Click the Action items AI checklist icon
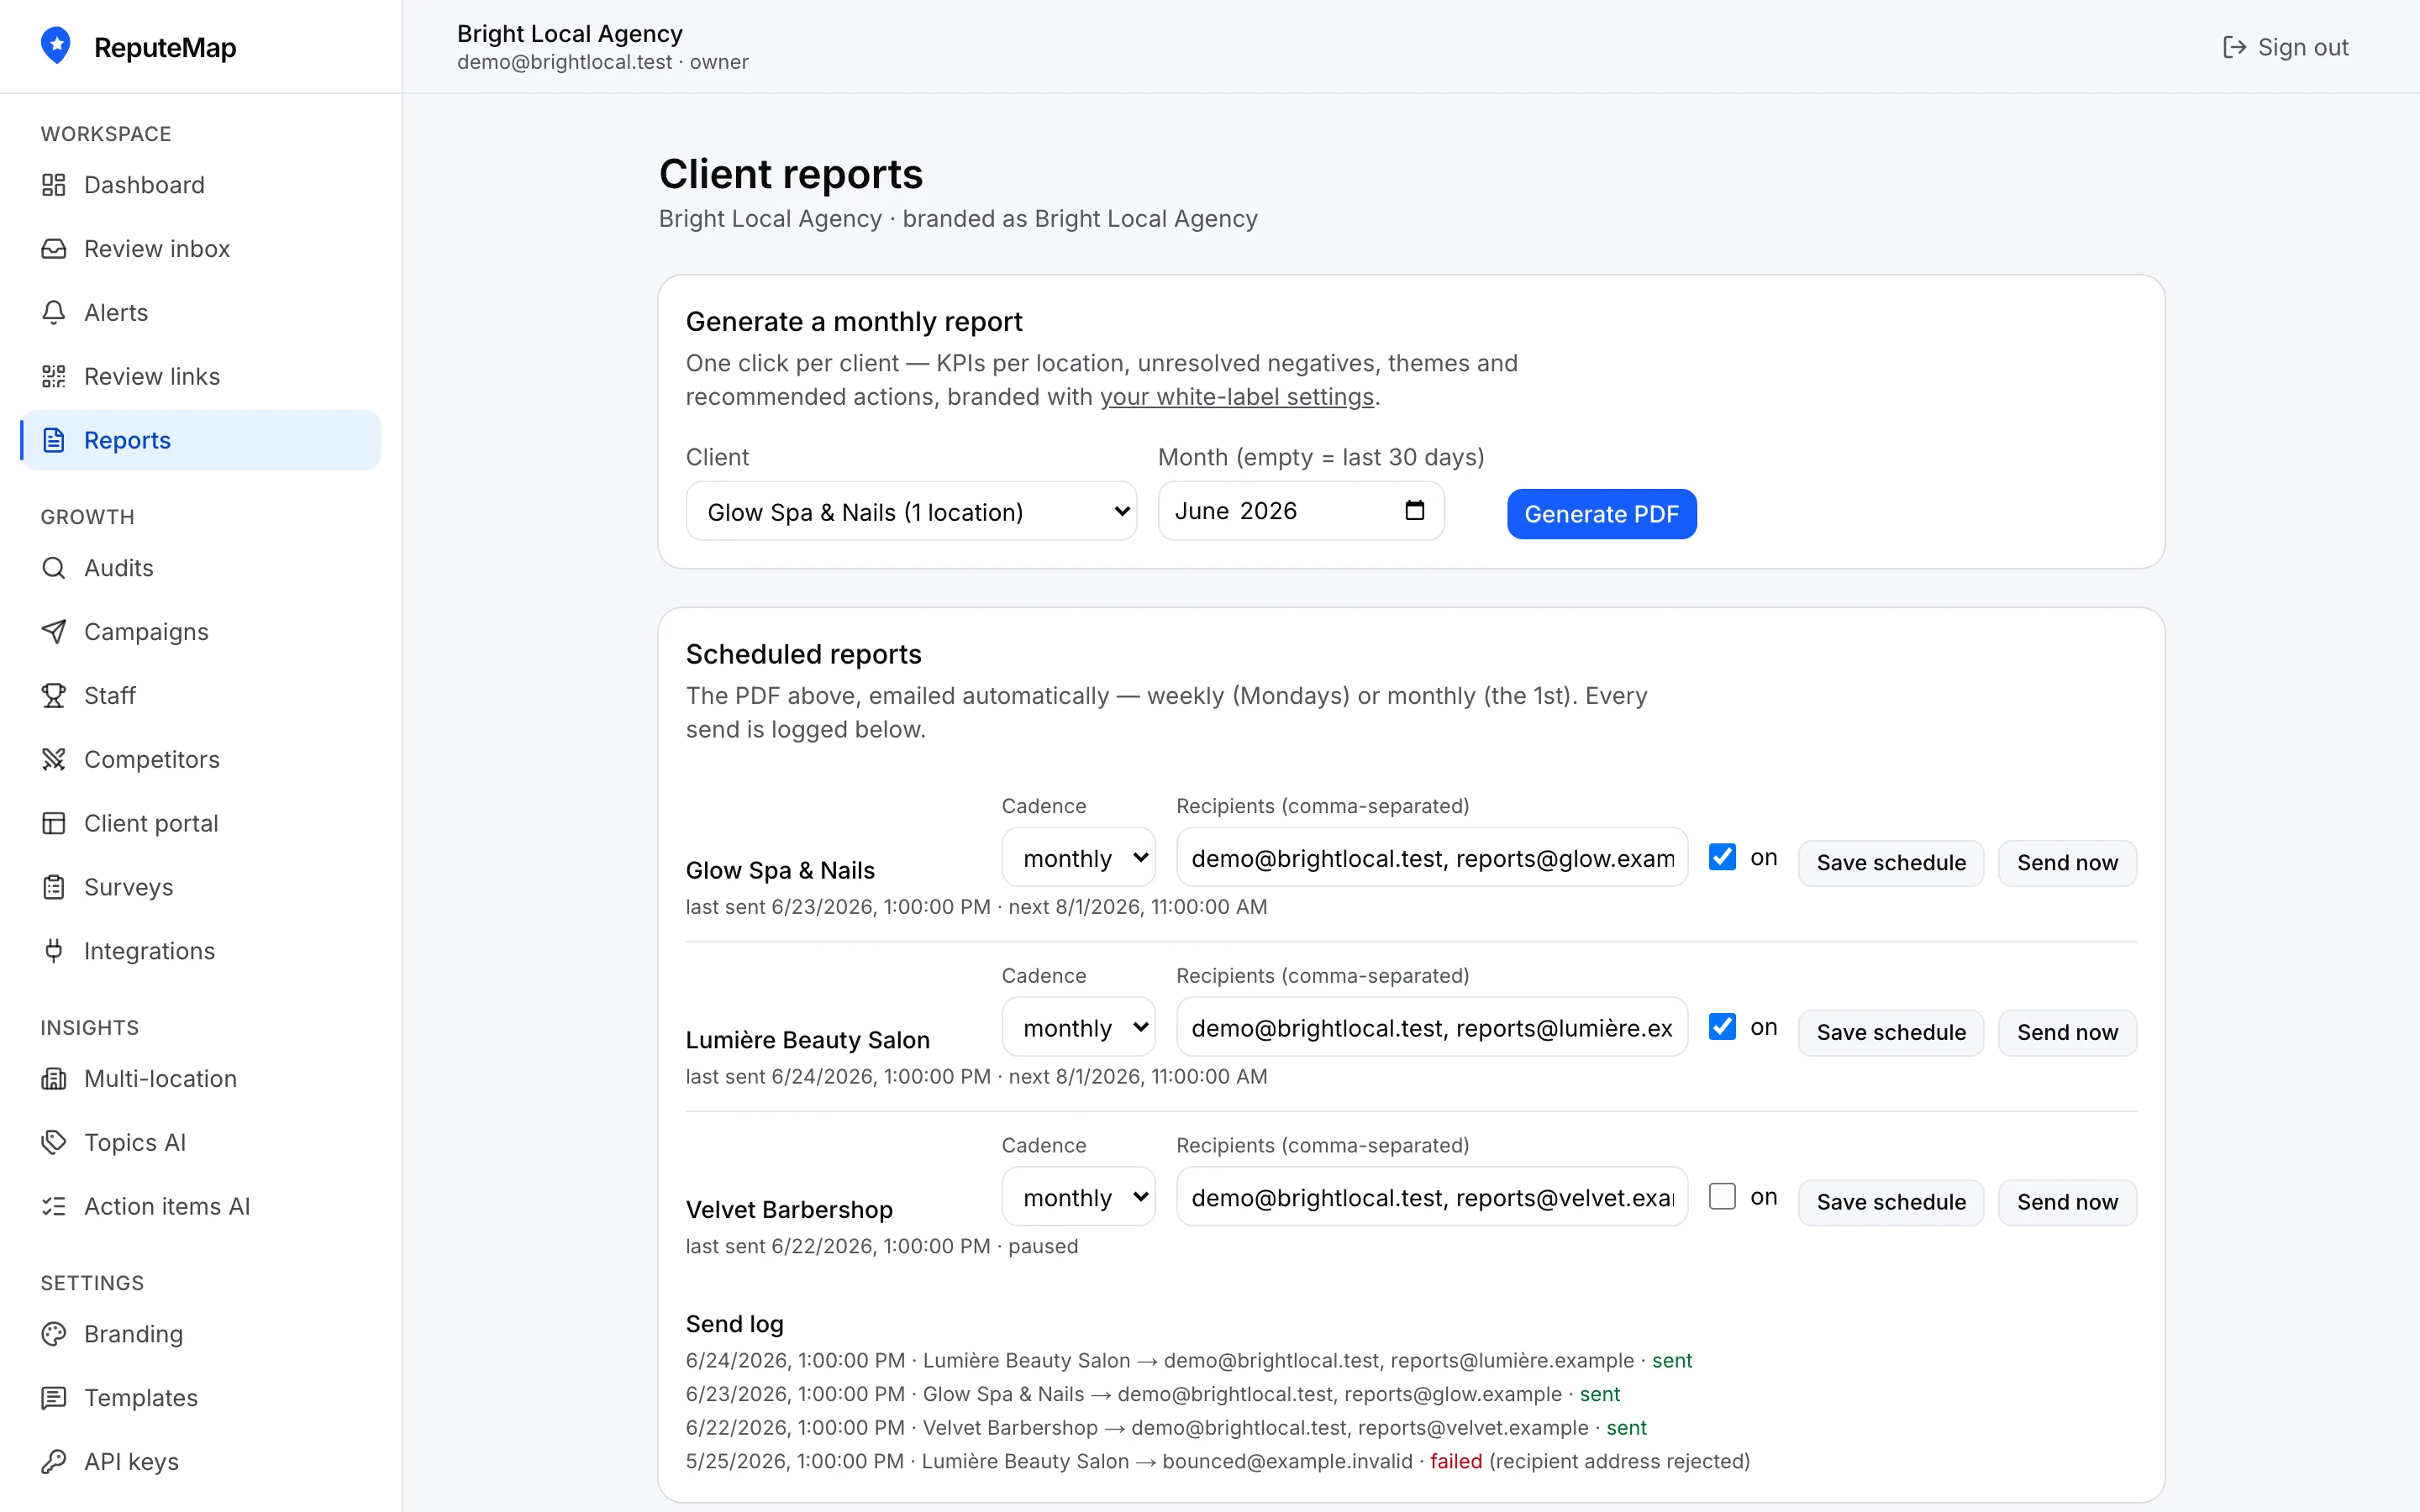Screen dimensions: 2420x1512 pyautogui.click(x=54, y=1207)
